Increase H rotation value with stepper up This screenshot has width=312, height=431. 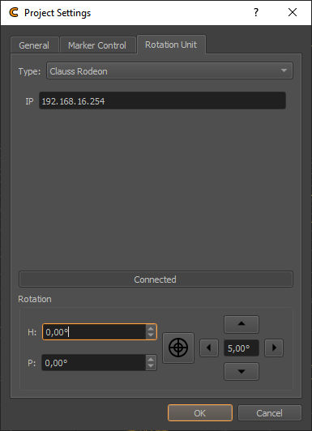click(x=151, y=328)
